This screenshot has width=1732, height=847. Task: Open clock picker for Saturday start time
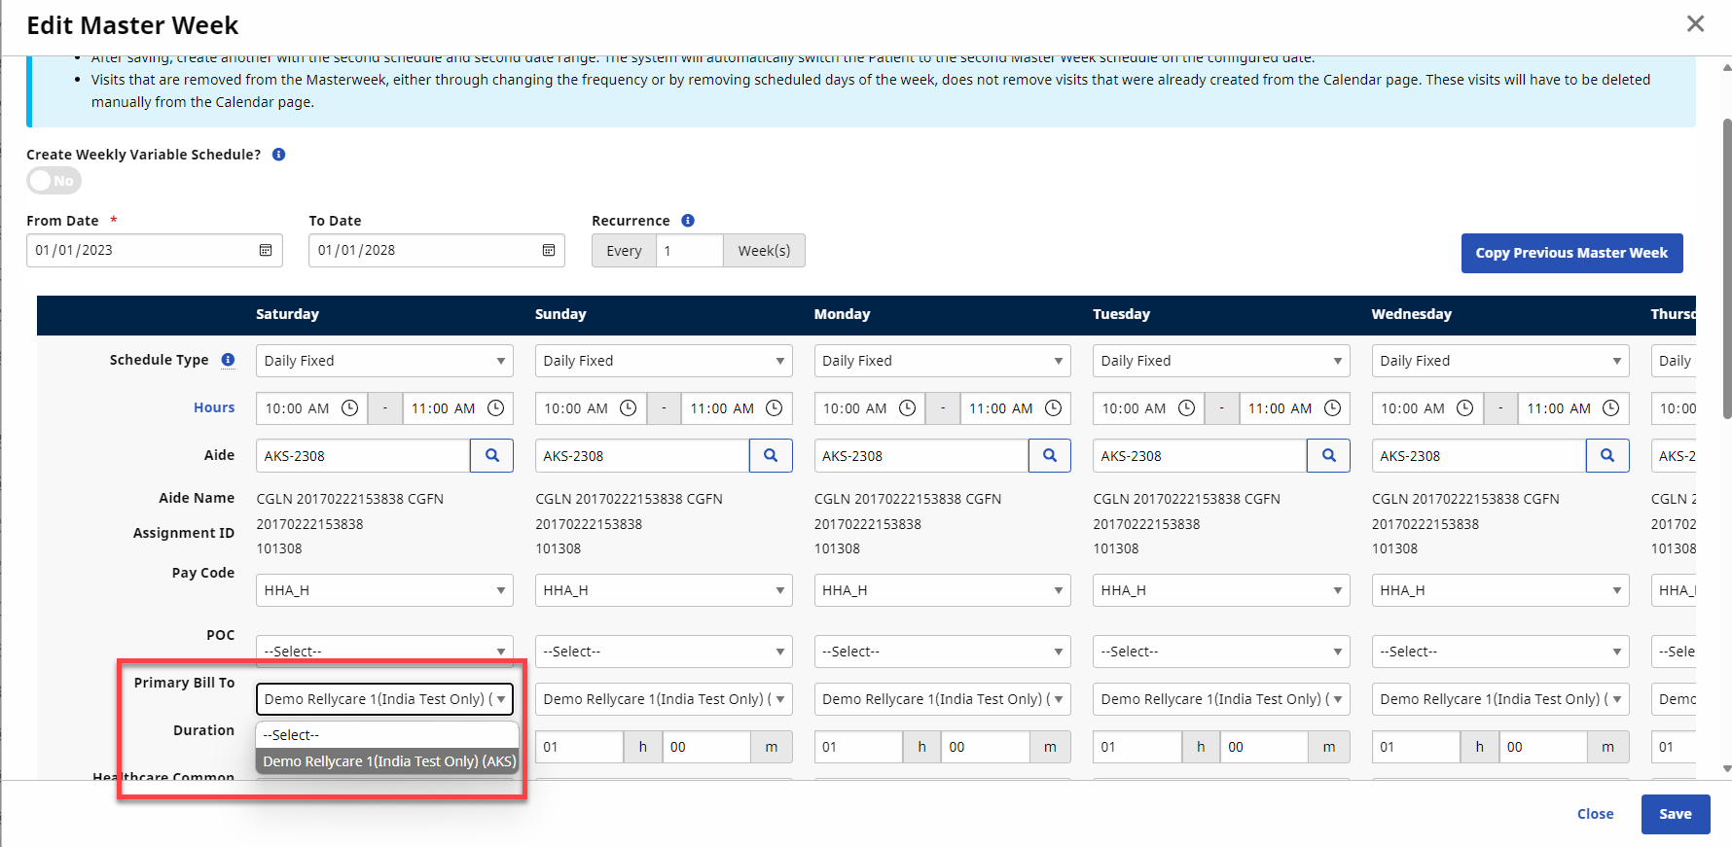coord(350,408)
